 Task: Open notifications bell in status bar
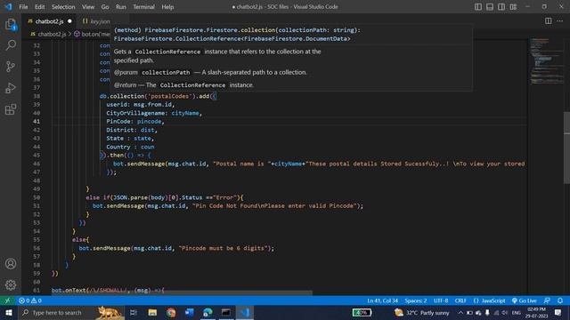pos(560,300)
